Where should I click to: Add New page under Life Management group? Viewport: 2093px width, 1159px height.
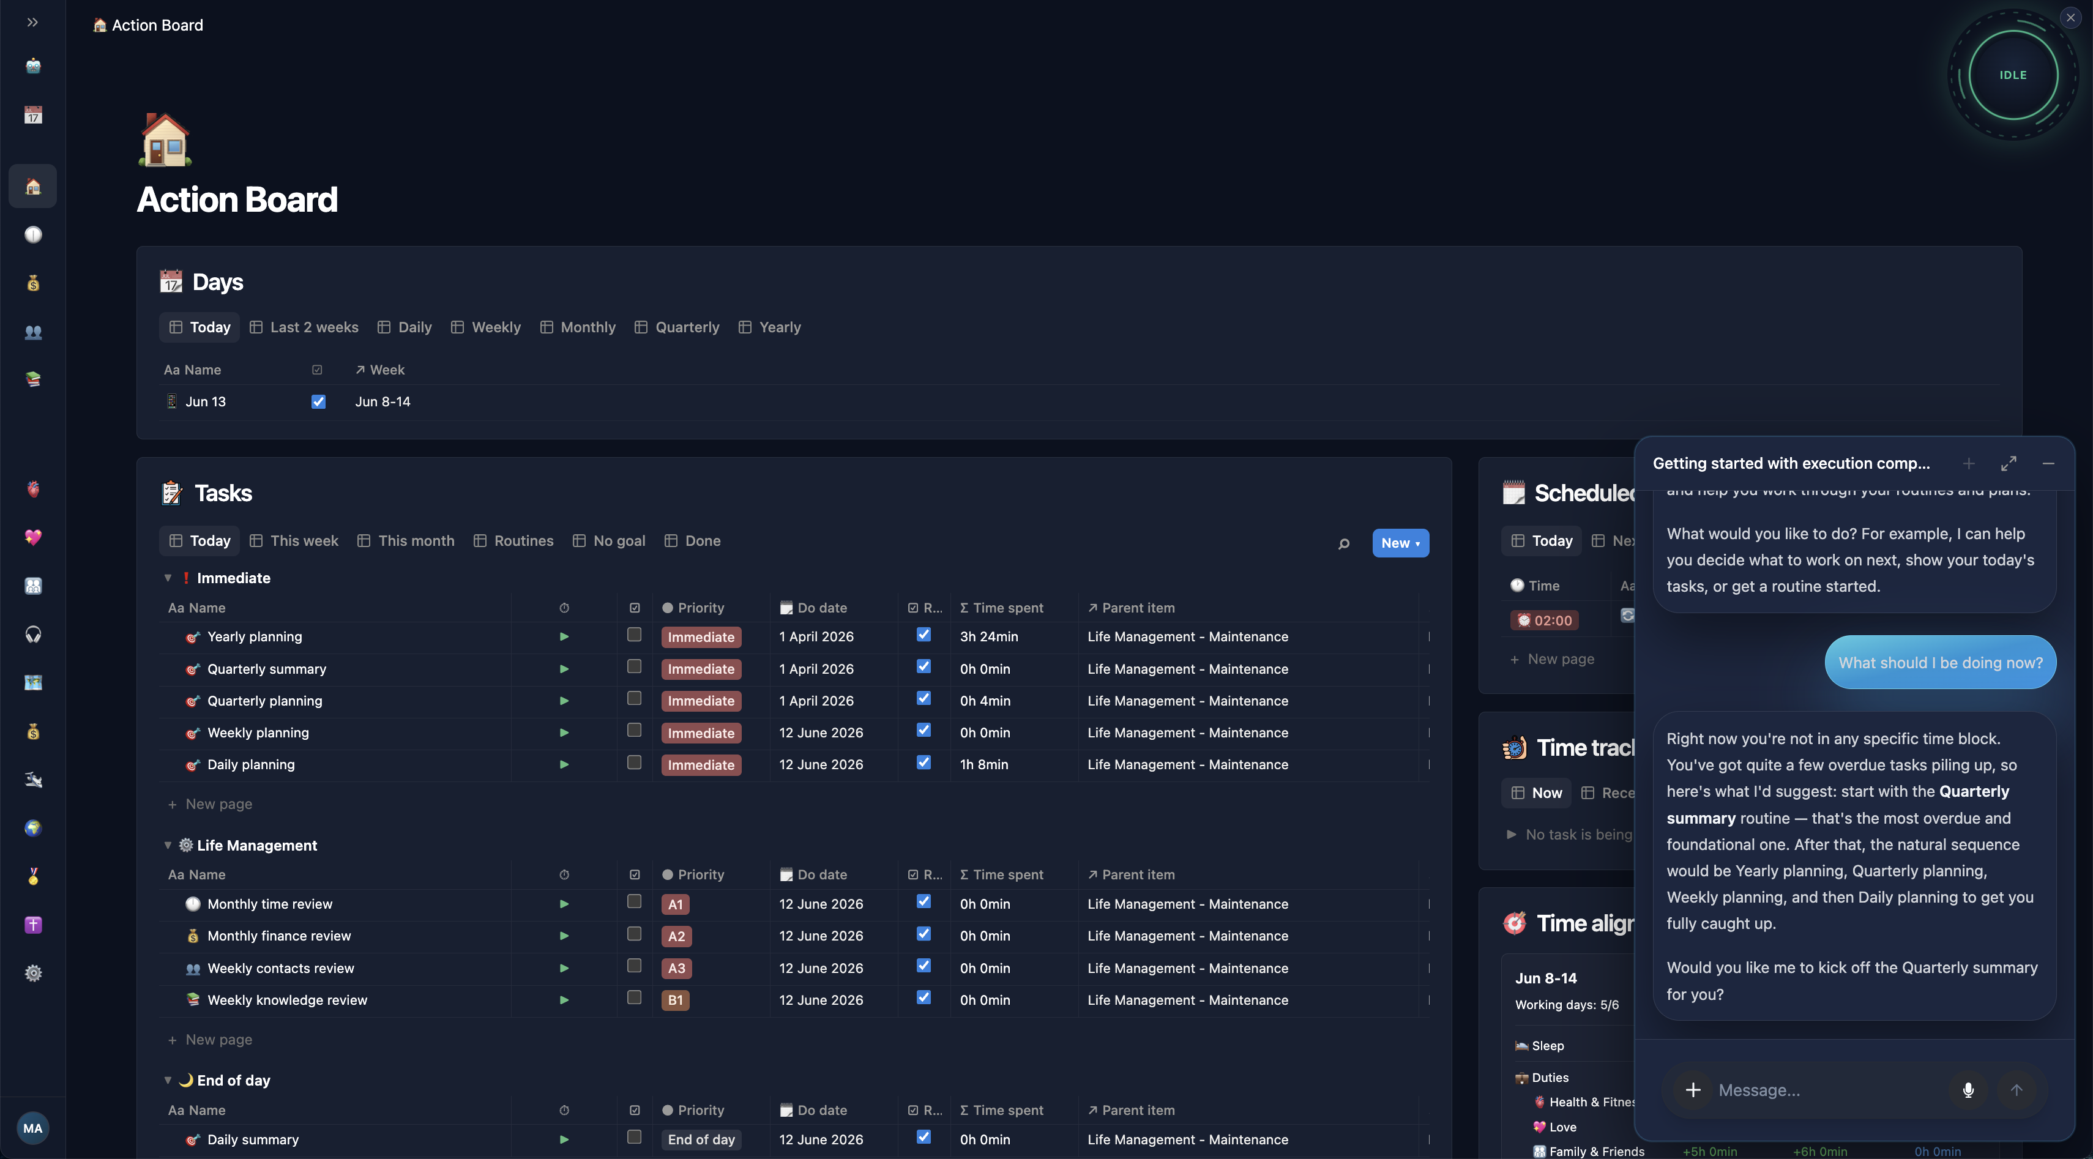point(210,1040)
